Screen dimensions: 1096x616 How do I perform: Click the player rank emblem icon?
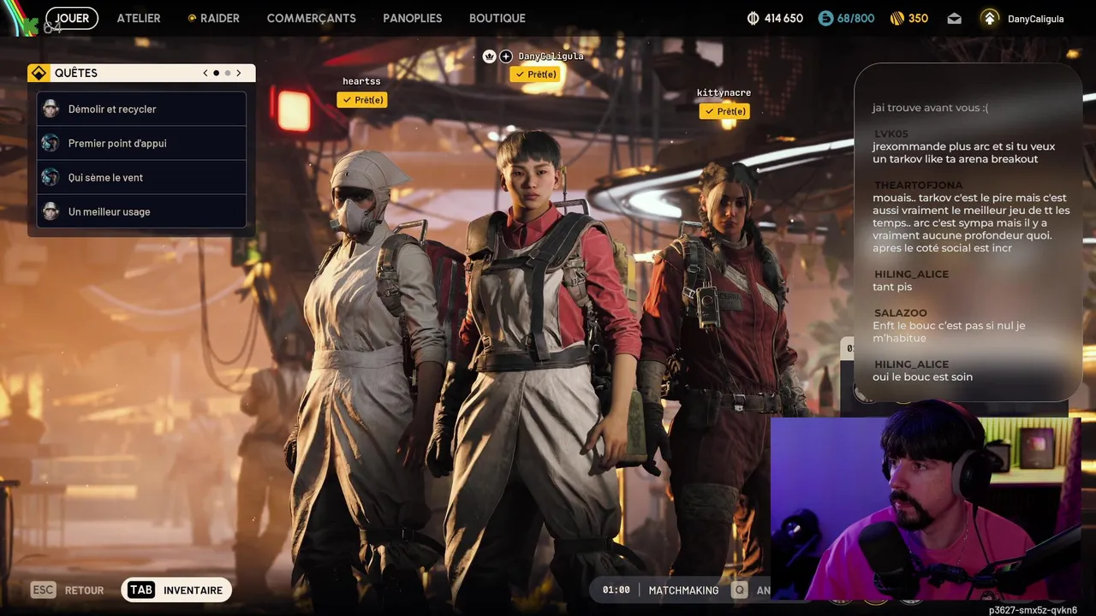(x=990, y=18)
